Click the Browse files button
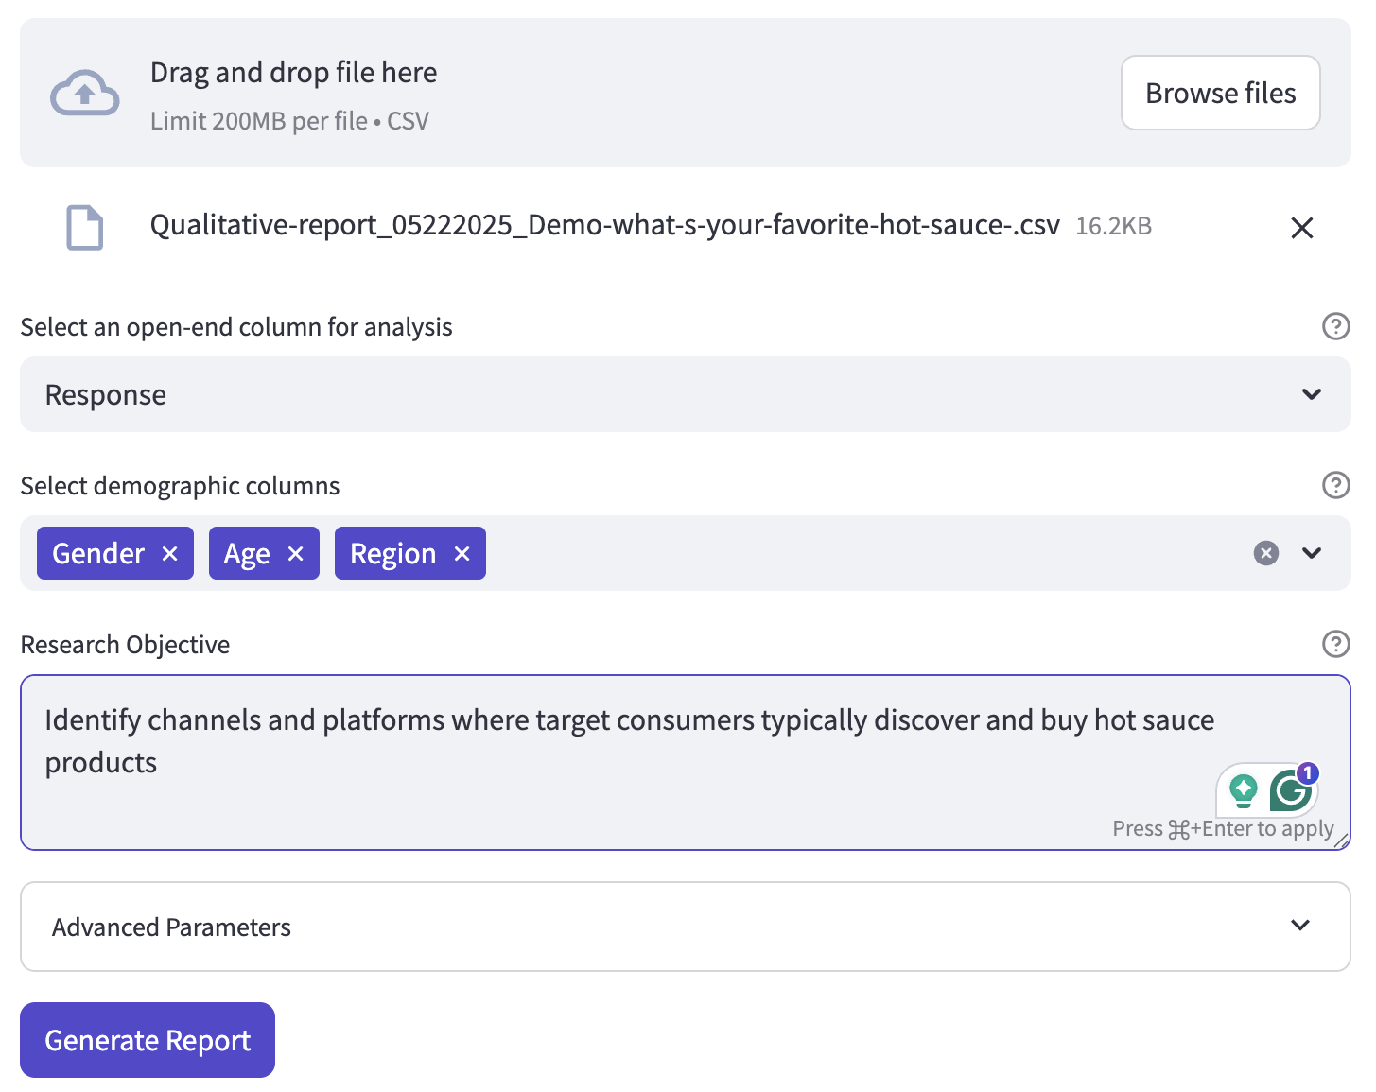The image size is (1376, 1092). [x=1220, y=93]
